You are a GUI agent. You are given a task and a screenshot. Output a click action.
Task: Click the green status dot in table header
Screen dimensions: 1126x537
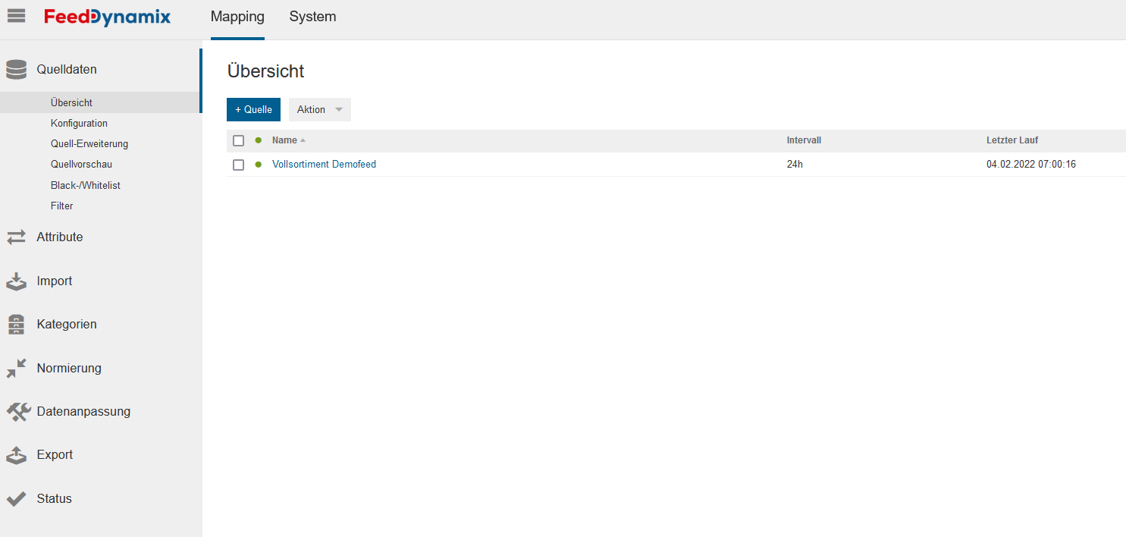(x=259, y=140)
